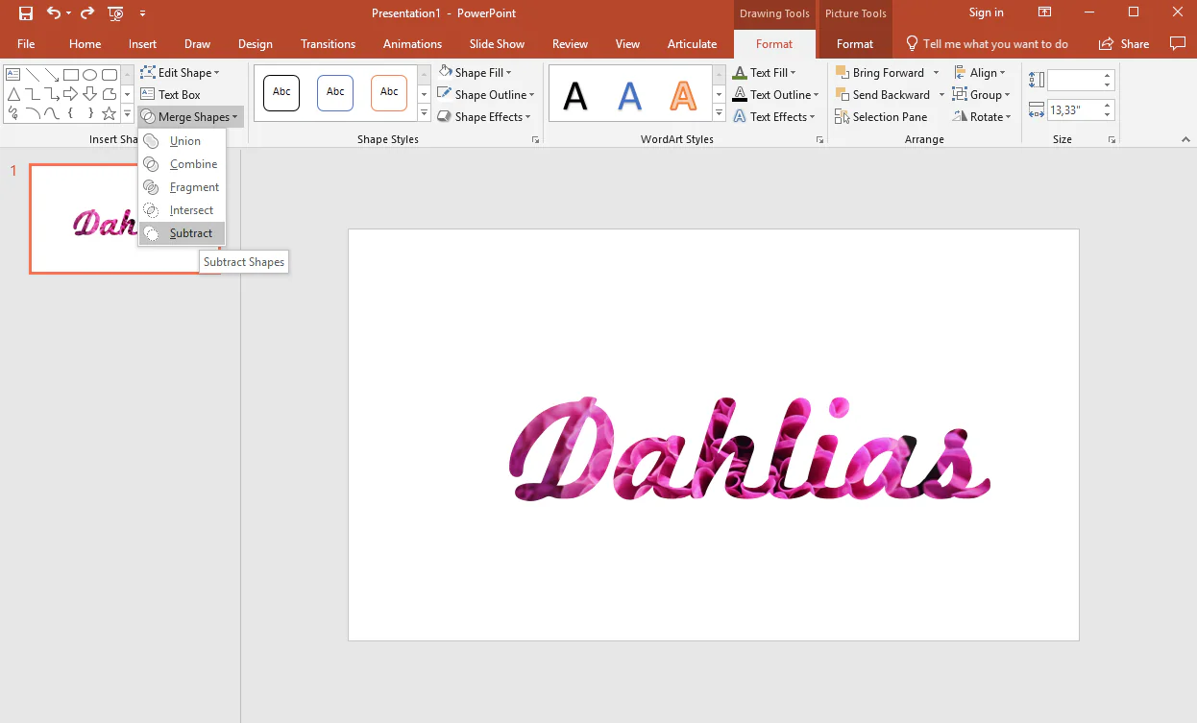The image size is (1197, 723).
Task: Click the Redo arrow icon
Action: click(87, 13)
